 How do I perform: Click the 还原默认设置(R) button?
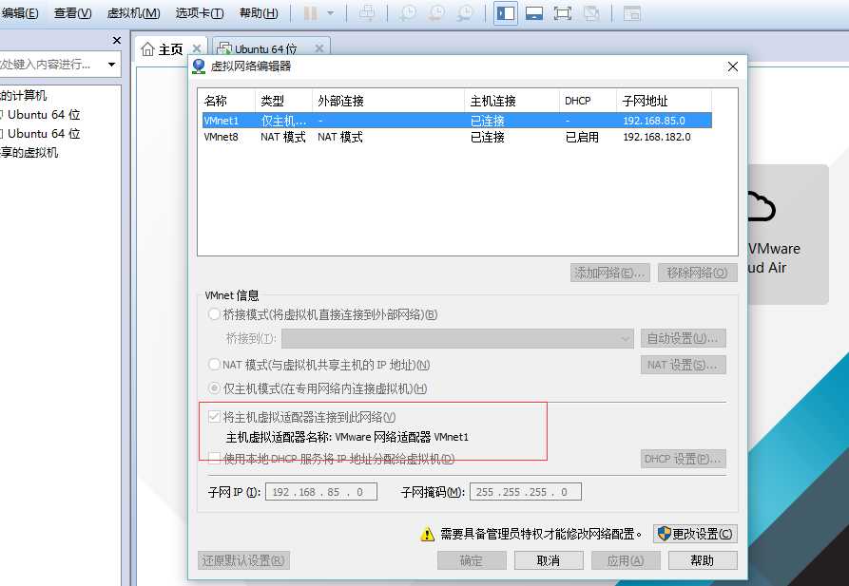click(x=243, y=560)
